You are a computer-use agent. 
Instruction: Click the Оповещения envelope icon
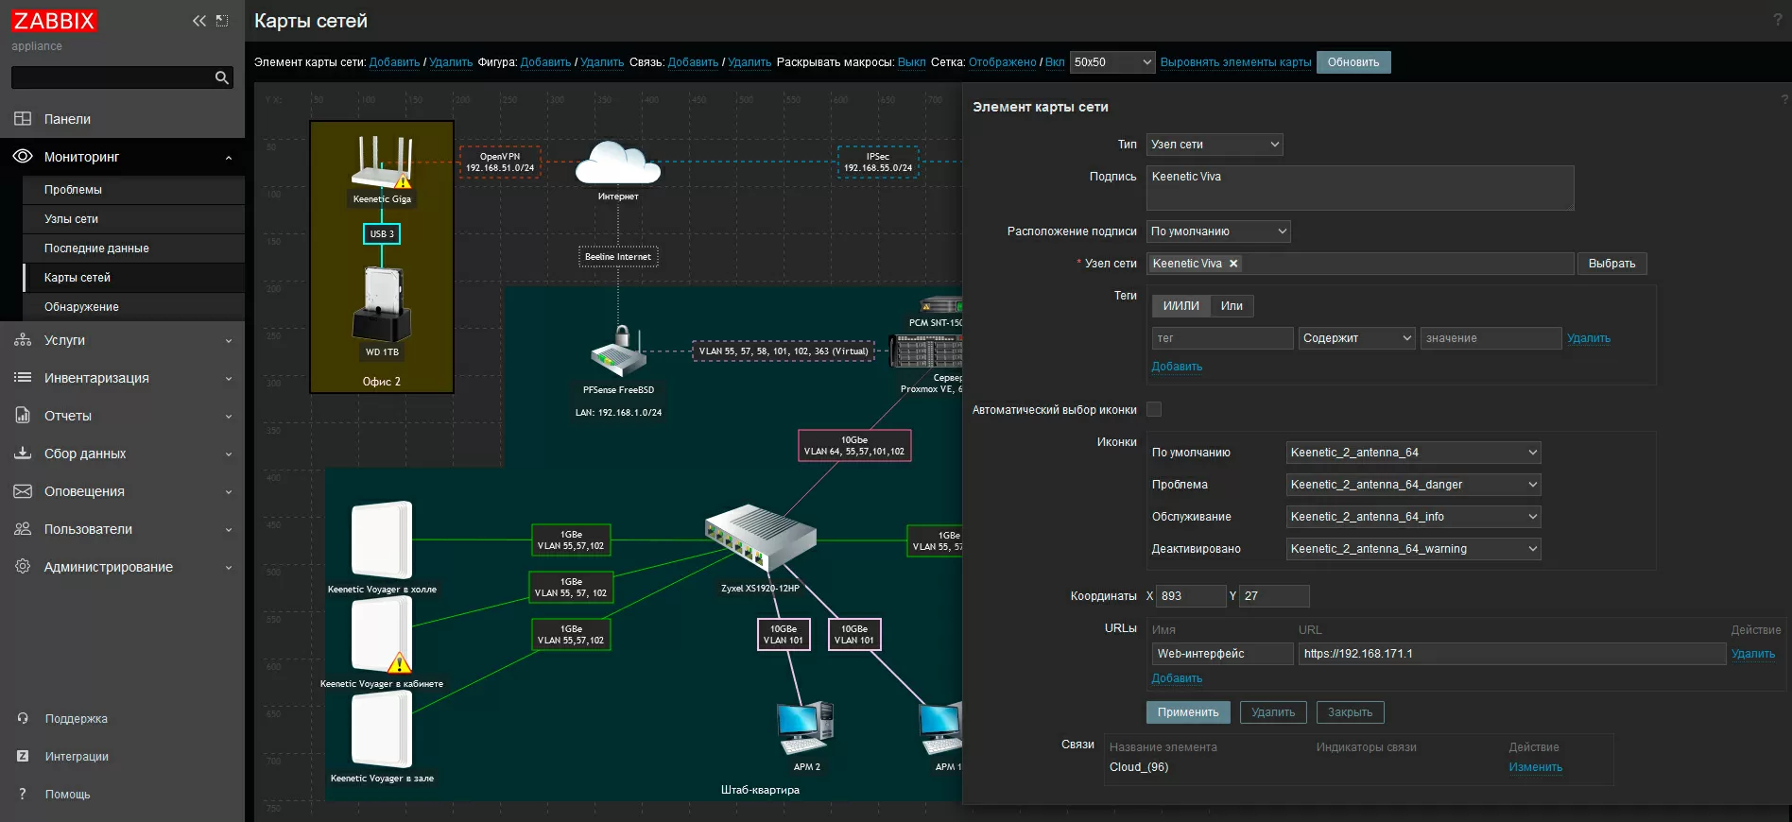(23, 491)
